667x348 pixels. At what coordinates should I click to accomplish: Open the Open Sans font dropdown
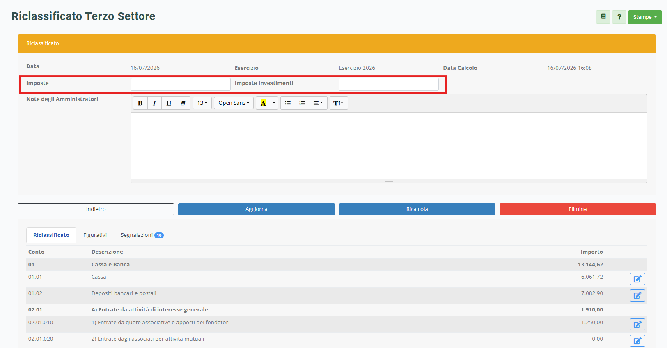(234, 103)
